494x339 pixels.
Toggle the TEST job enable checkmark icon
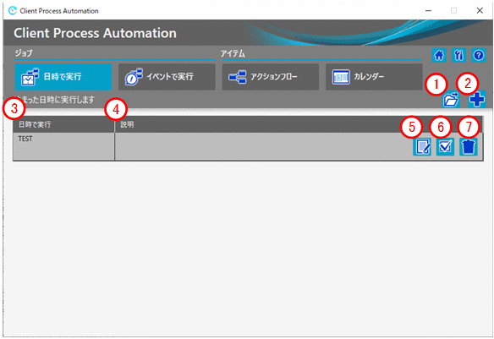tap(445, 147)
